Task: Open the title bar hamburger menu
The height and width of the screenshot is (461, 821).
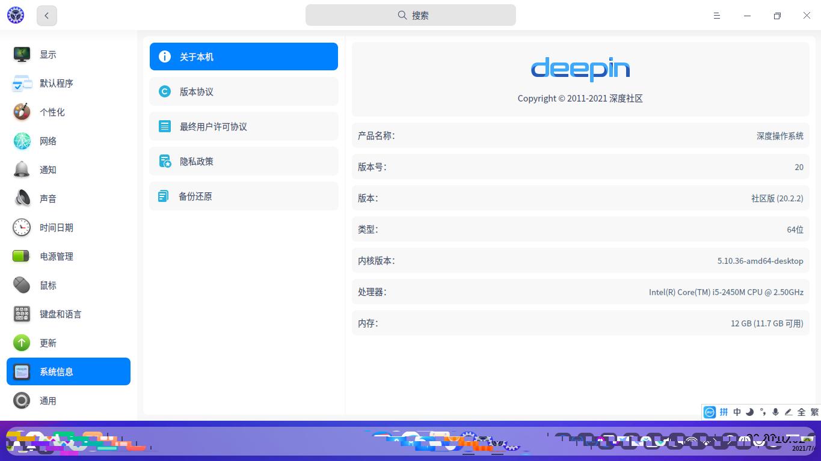Action: click(x=717, y=16)
